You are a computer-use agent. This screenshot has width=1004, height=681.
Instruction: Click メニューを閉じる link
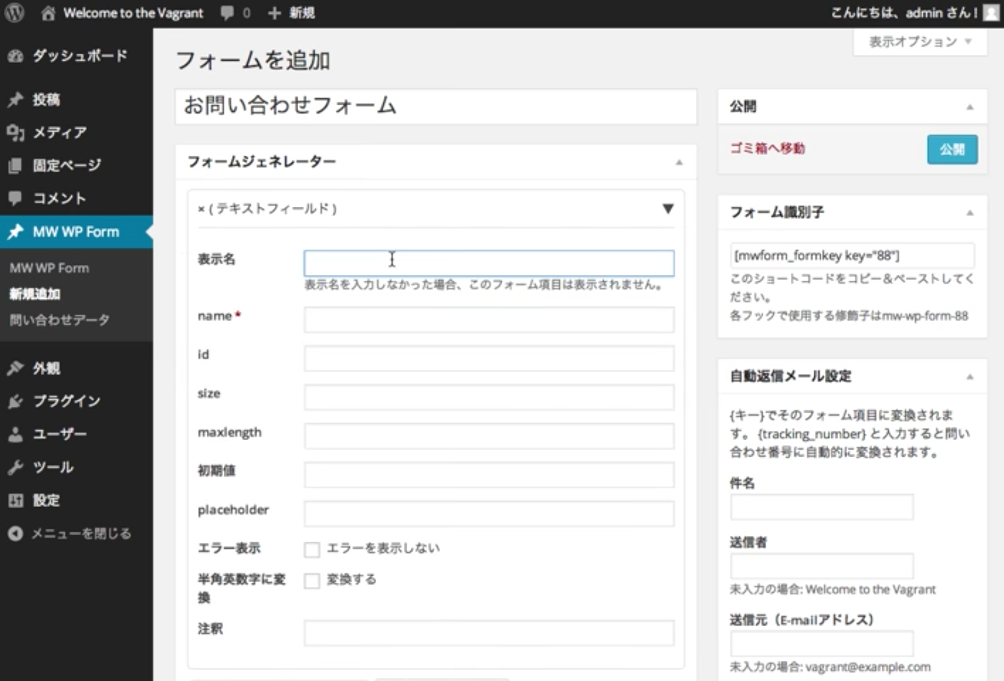pos(81,533)
